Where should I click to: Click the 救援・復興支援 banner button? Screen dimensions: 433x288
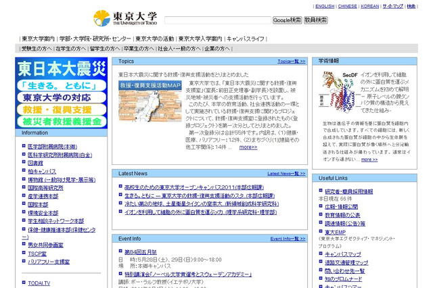(62, 110)
